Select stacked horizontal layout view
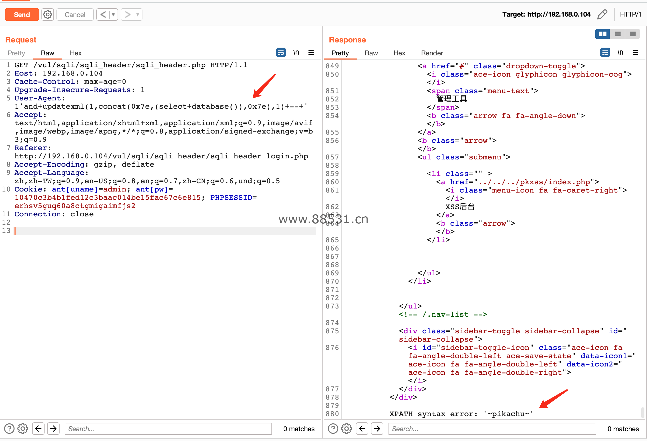This screenshot has height=441, width=647. [617, 34]
